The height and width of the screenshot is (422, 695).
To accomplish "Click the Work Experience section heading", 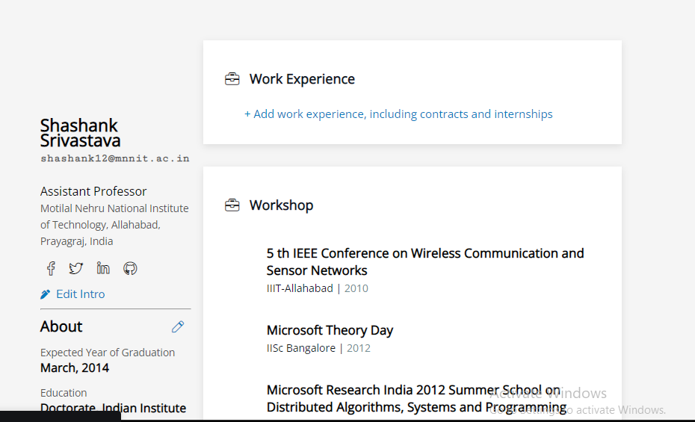I will click(302, 79).
